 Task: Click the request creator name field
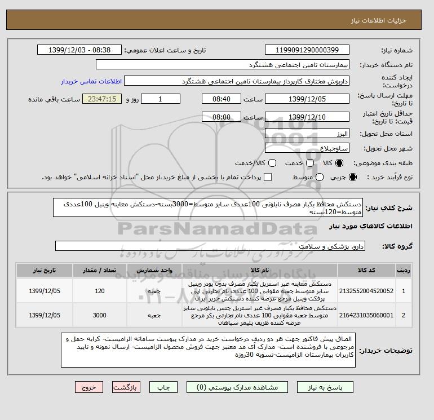pos(237,81)
